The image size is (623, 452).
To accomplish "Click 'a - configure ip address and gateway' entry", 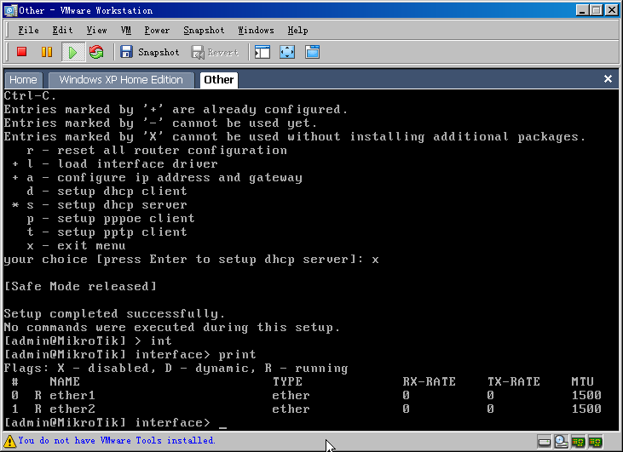I will (x=164, y=178).
